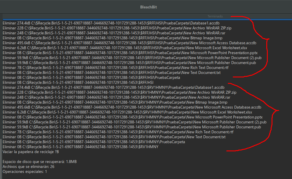Click the $RV1HMNY folder deletion line
Image resolution: width=292 pixels, height=179 pixels.
pyautogui.click(x=73, y=147)
